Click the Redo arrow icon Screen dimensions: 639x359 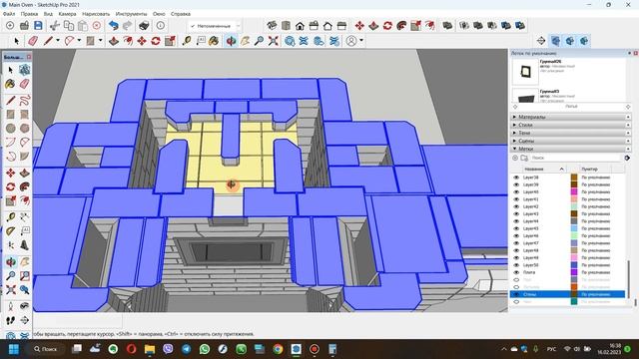(x=127, y=26)
